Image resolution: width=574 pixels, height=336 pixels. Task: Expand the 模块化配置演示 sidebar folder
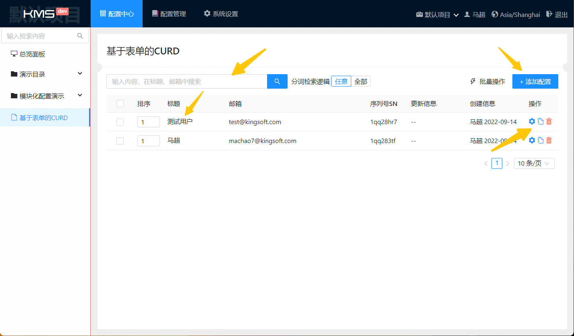click(45, 96)
